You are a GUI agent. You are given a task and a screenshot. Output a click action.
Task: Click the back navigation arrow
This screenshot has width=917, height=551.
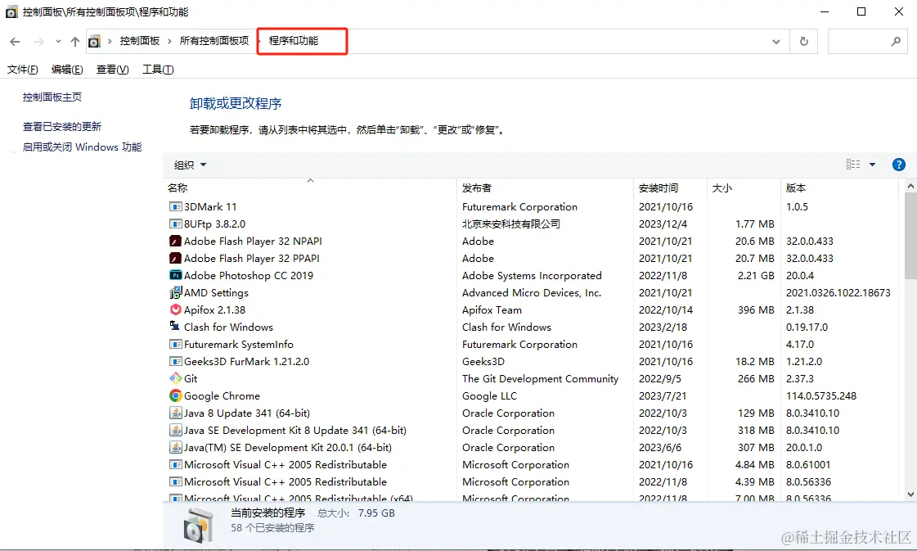pyautogui.click(x=16, y=41)
